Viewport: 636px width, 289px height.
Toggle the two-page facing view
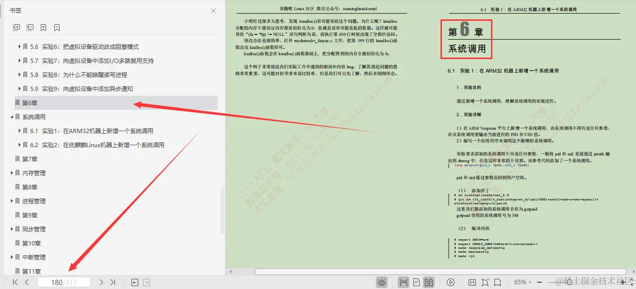click(x=430, y=282)
